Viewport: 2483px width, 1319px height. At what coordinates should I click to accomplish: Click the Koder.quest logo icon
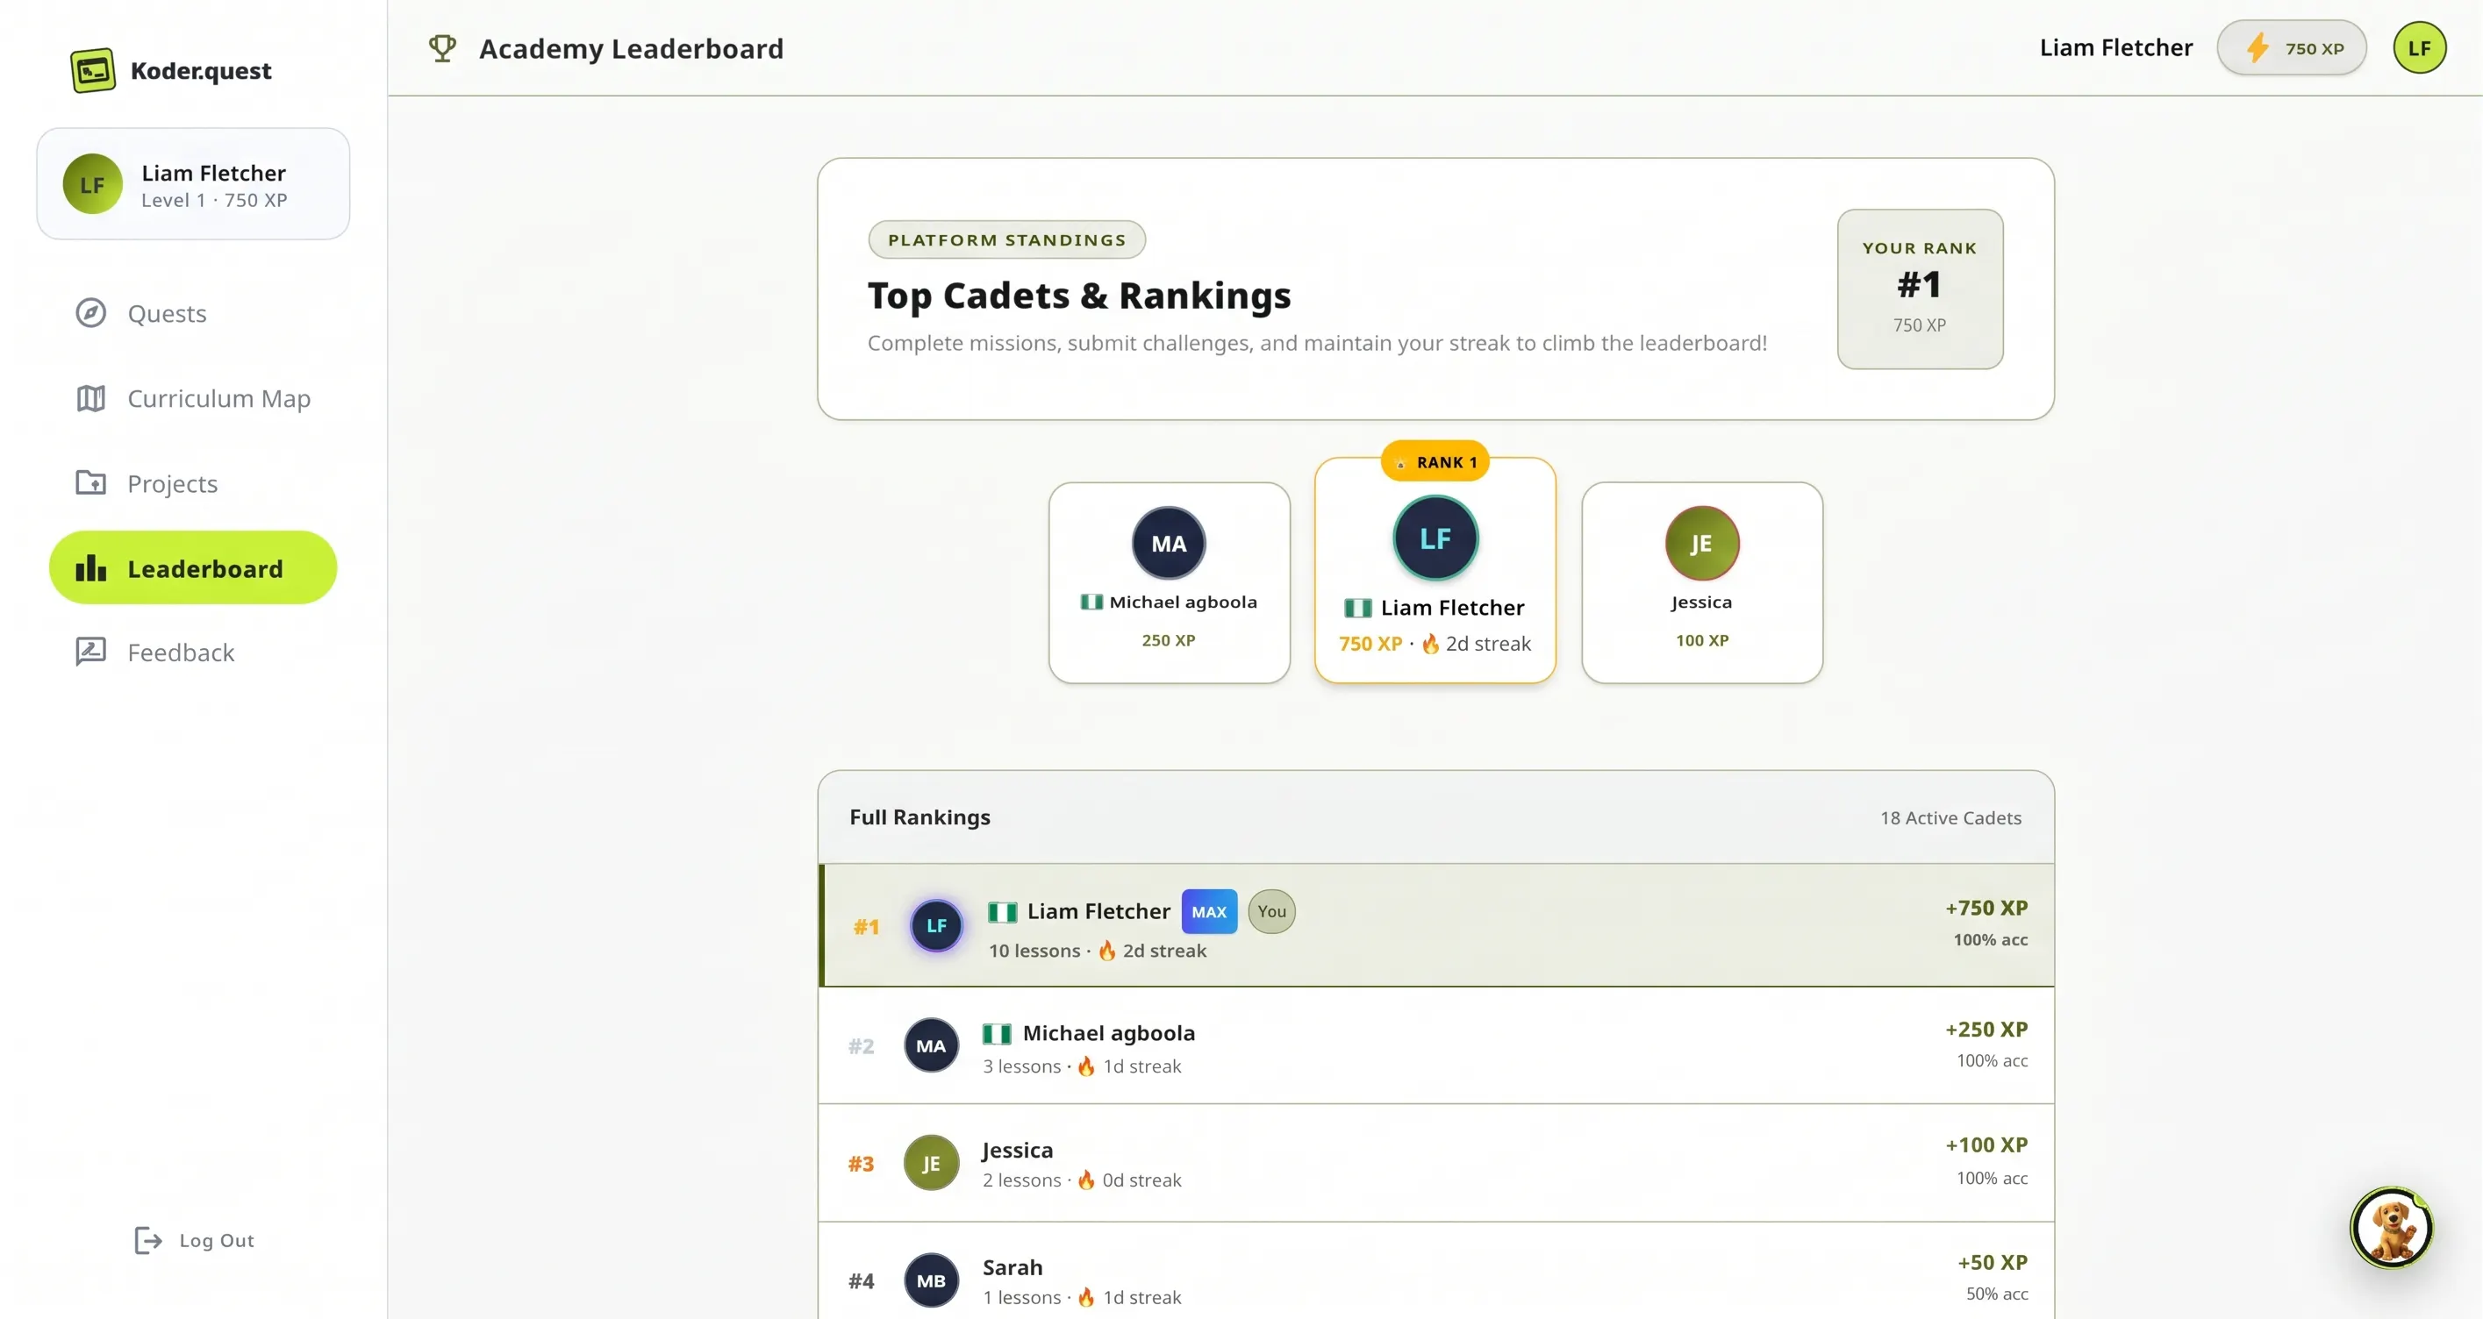point(92,70)
